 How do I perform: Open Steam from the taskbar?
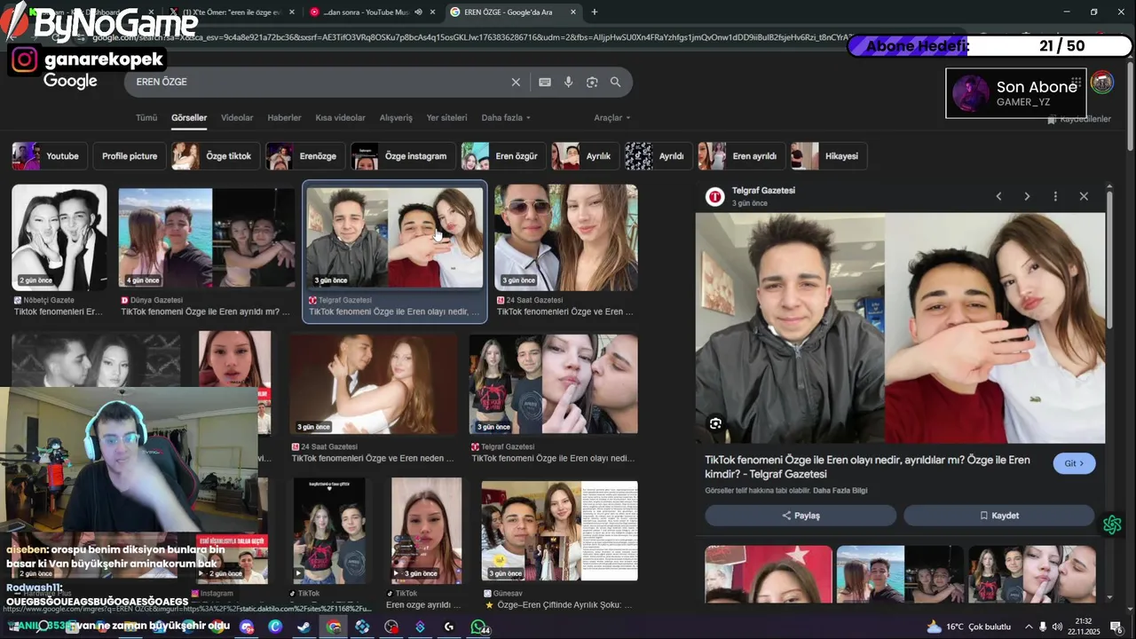[304, 627]
